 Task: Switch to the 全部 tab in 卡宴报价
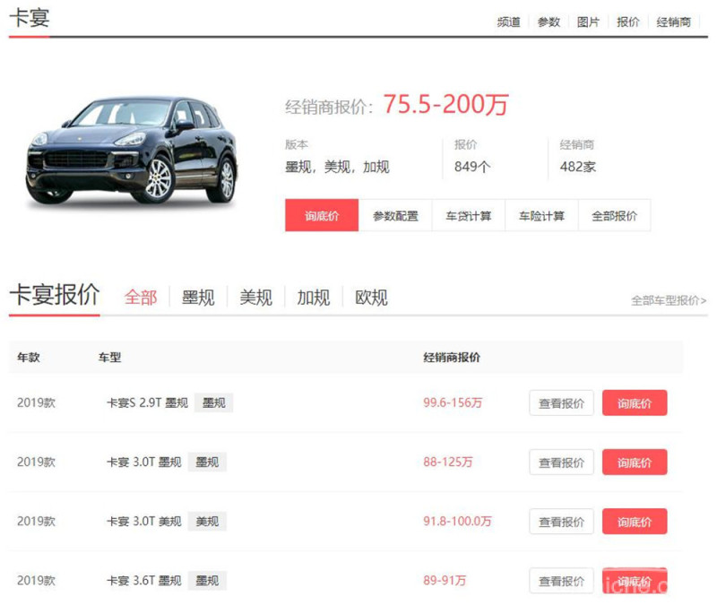[141, 298]
